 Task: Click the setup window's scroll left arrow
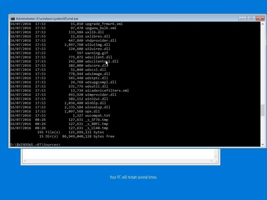(x=25, y=161)
